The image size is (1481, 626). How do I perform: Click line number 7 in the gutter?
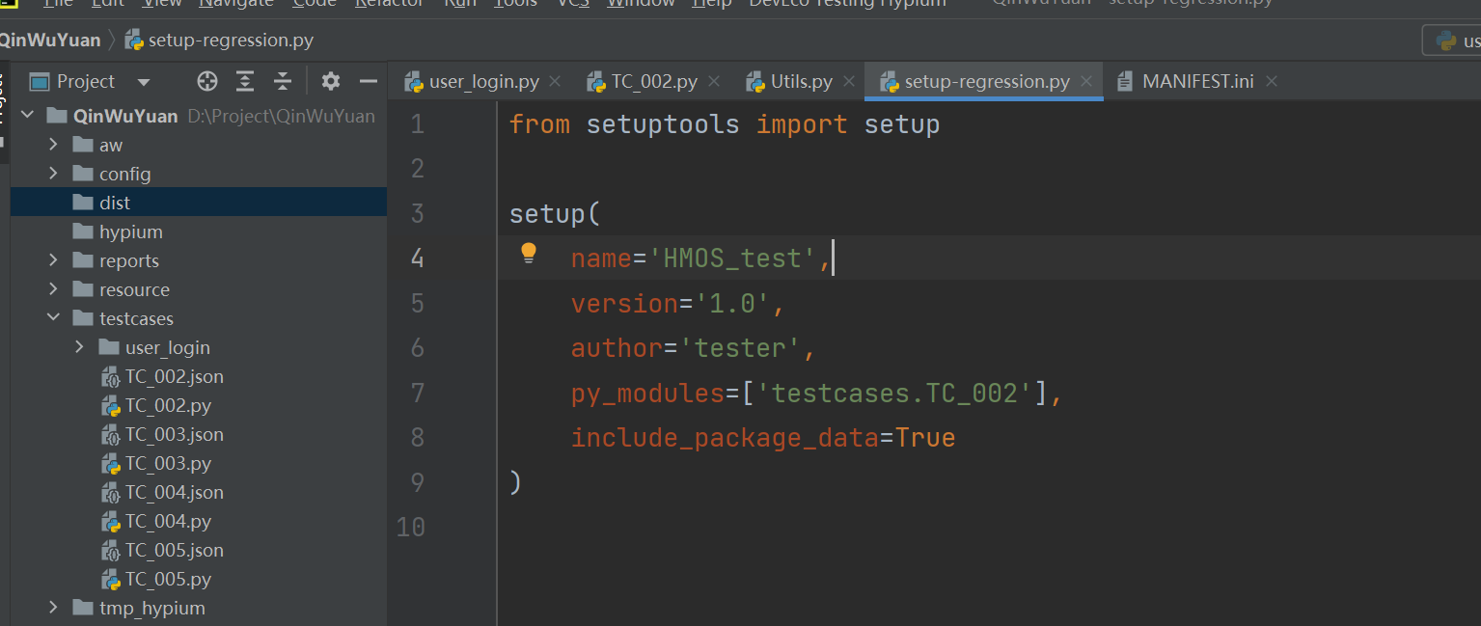pos(417,394)
